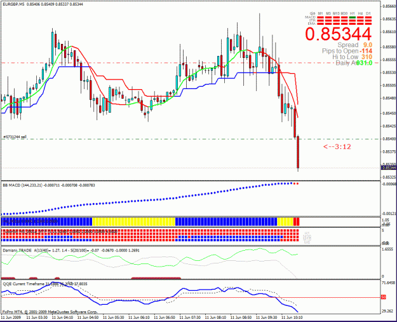This screenshot has width=397, height=322.
Task: Click the -0.00068 BB MACD scale value
Action: click(389, 184)
